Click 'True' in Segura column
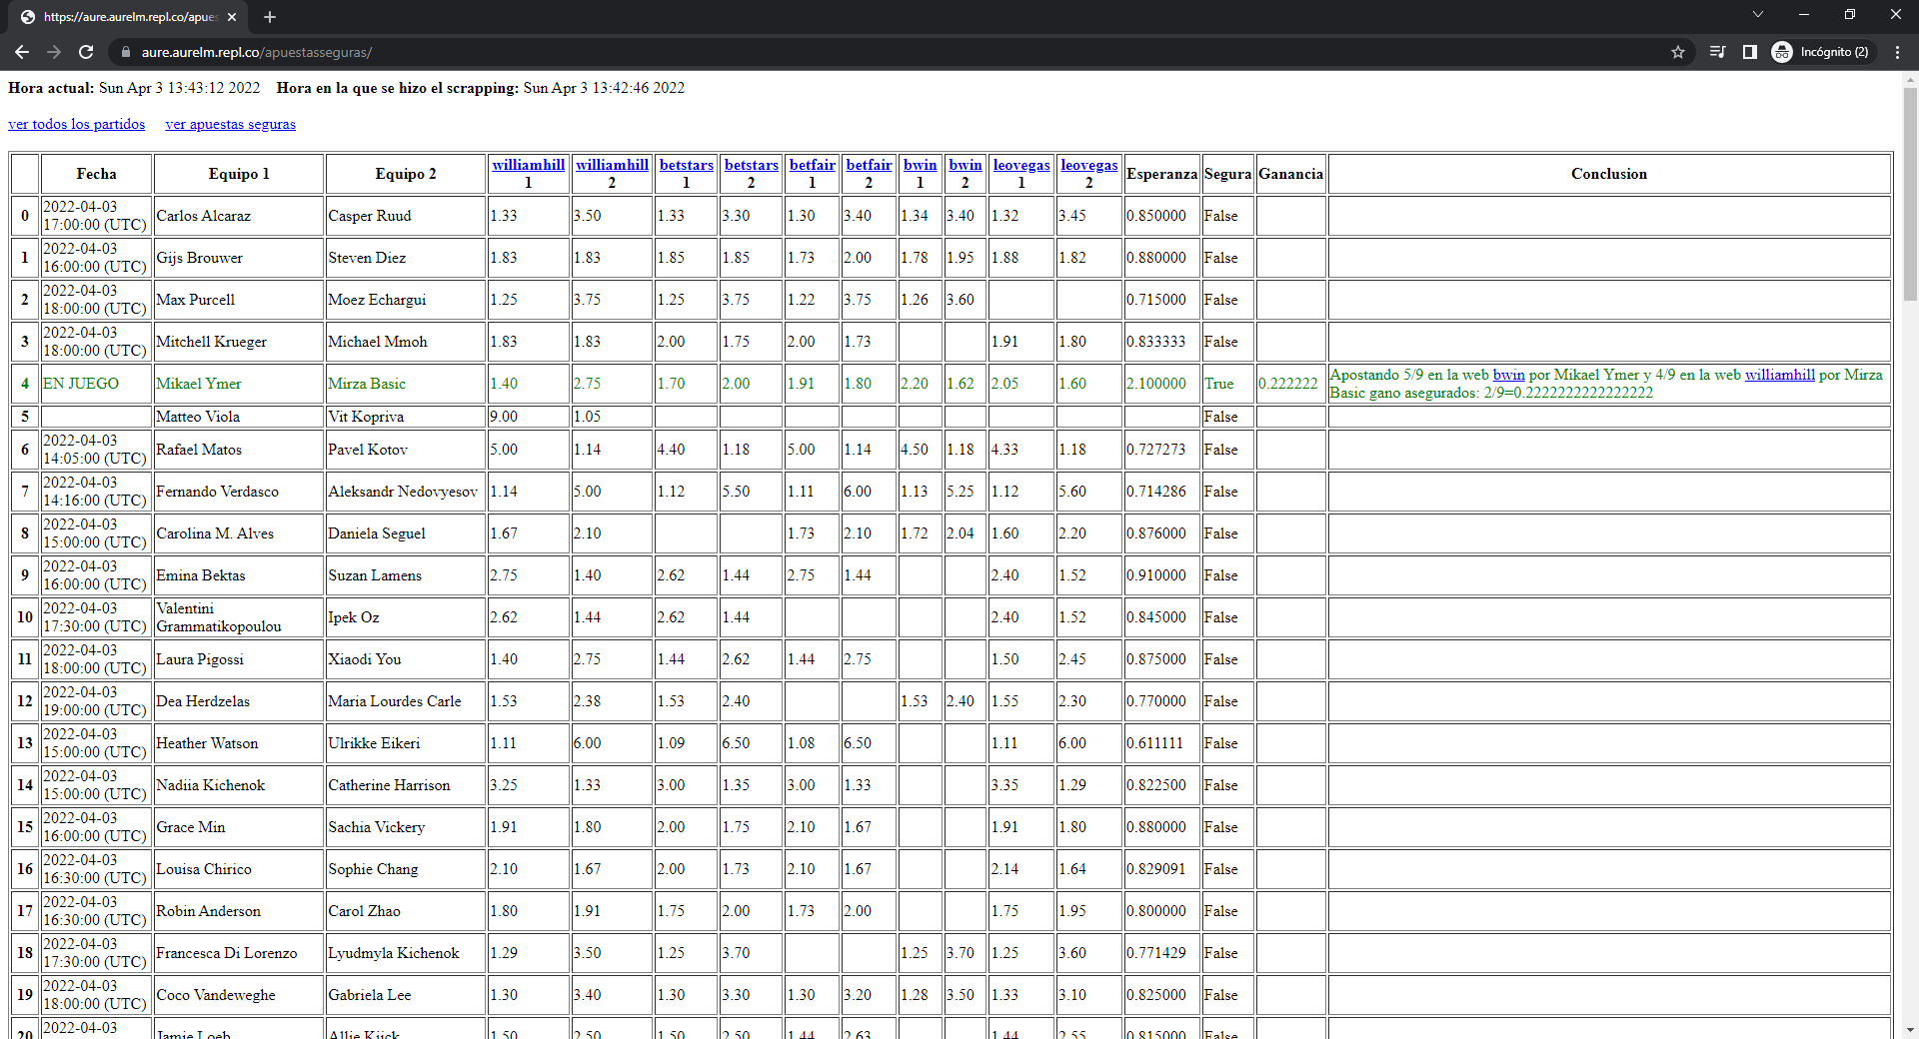Screen dimensions: 1919x1039 pyautogui.click(x=1227, y=384)
